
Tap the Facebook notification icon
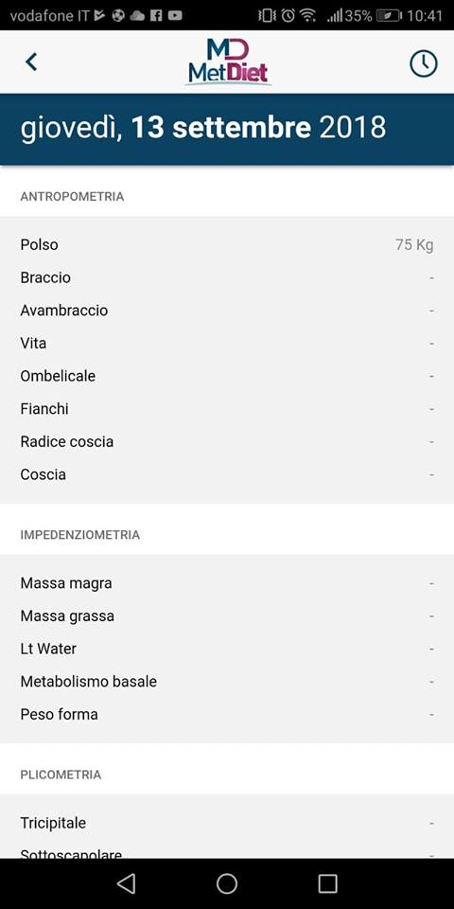[156, 16]
